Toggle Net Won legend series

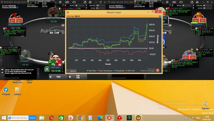click(91, 71)
